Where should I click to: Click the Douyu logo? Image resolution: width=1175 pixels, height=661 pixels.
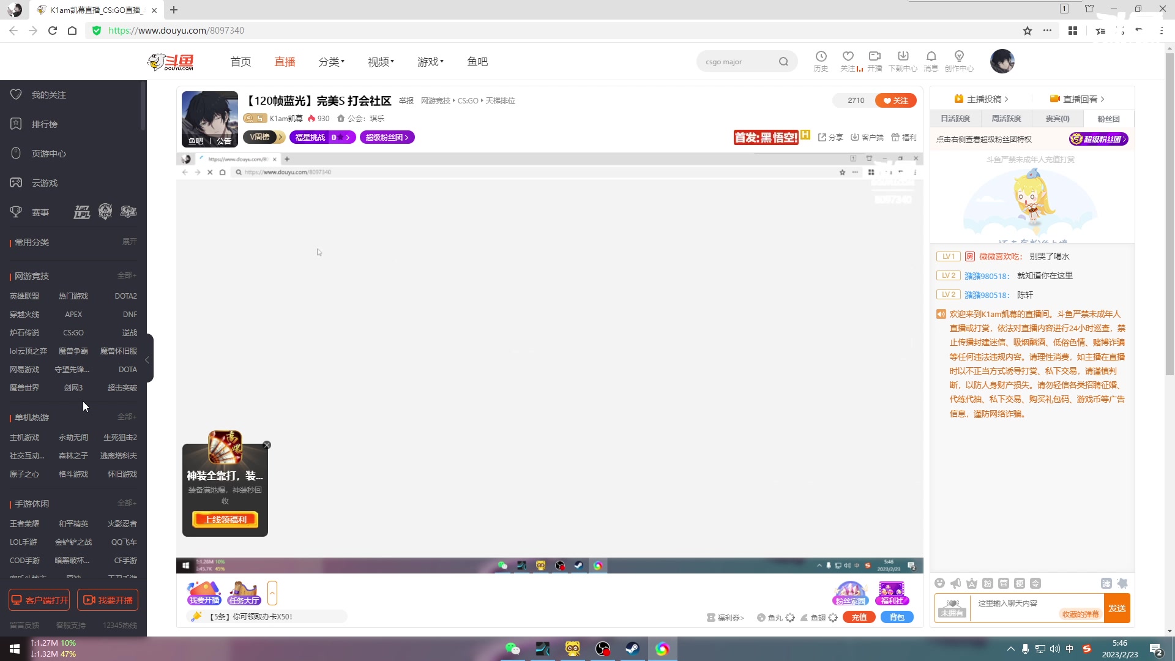(171, 62)
